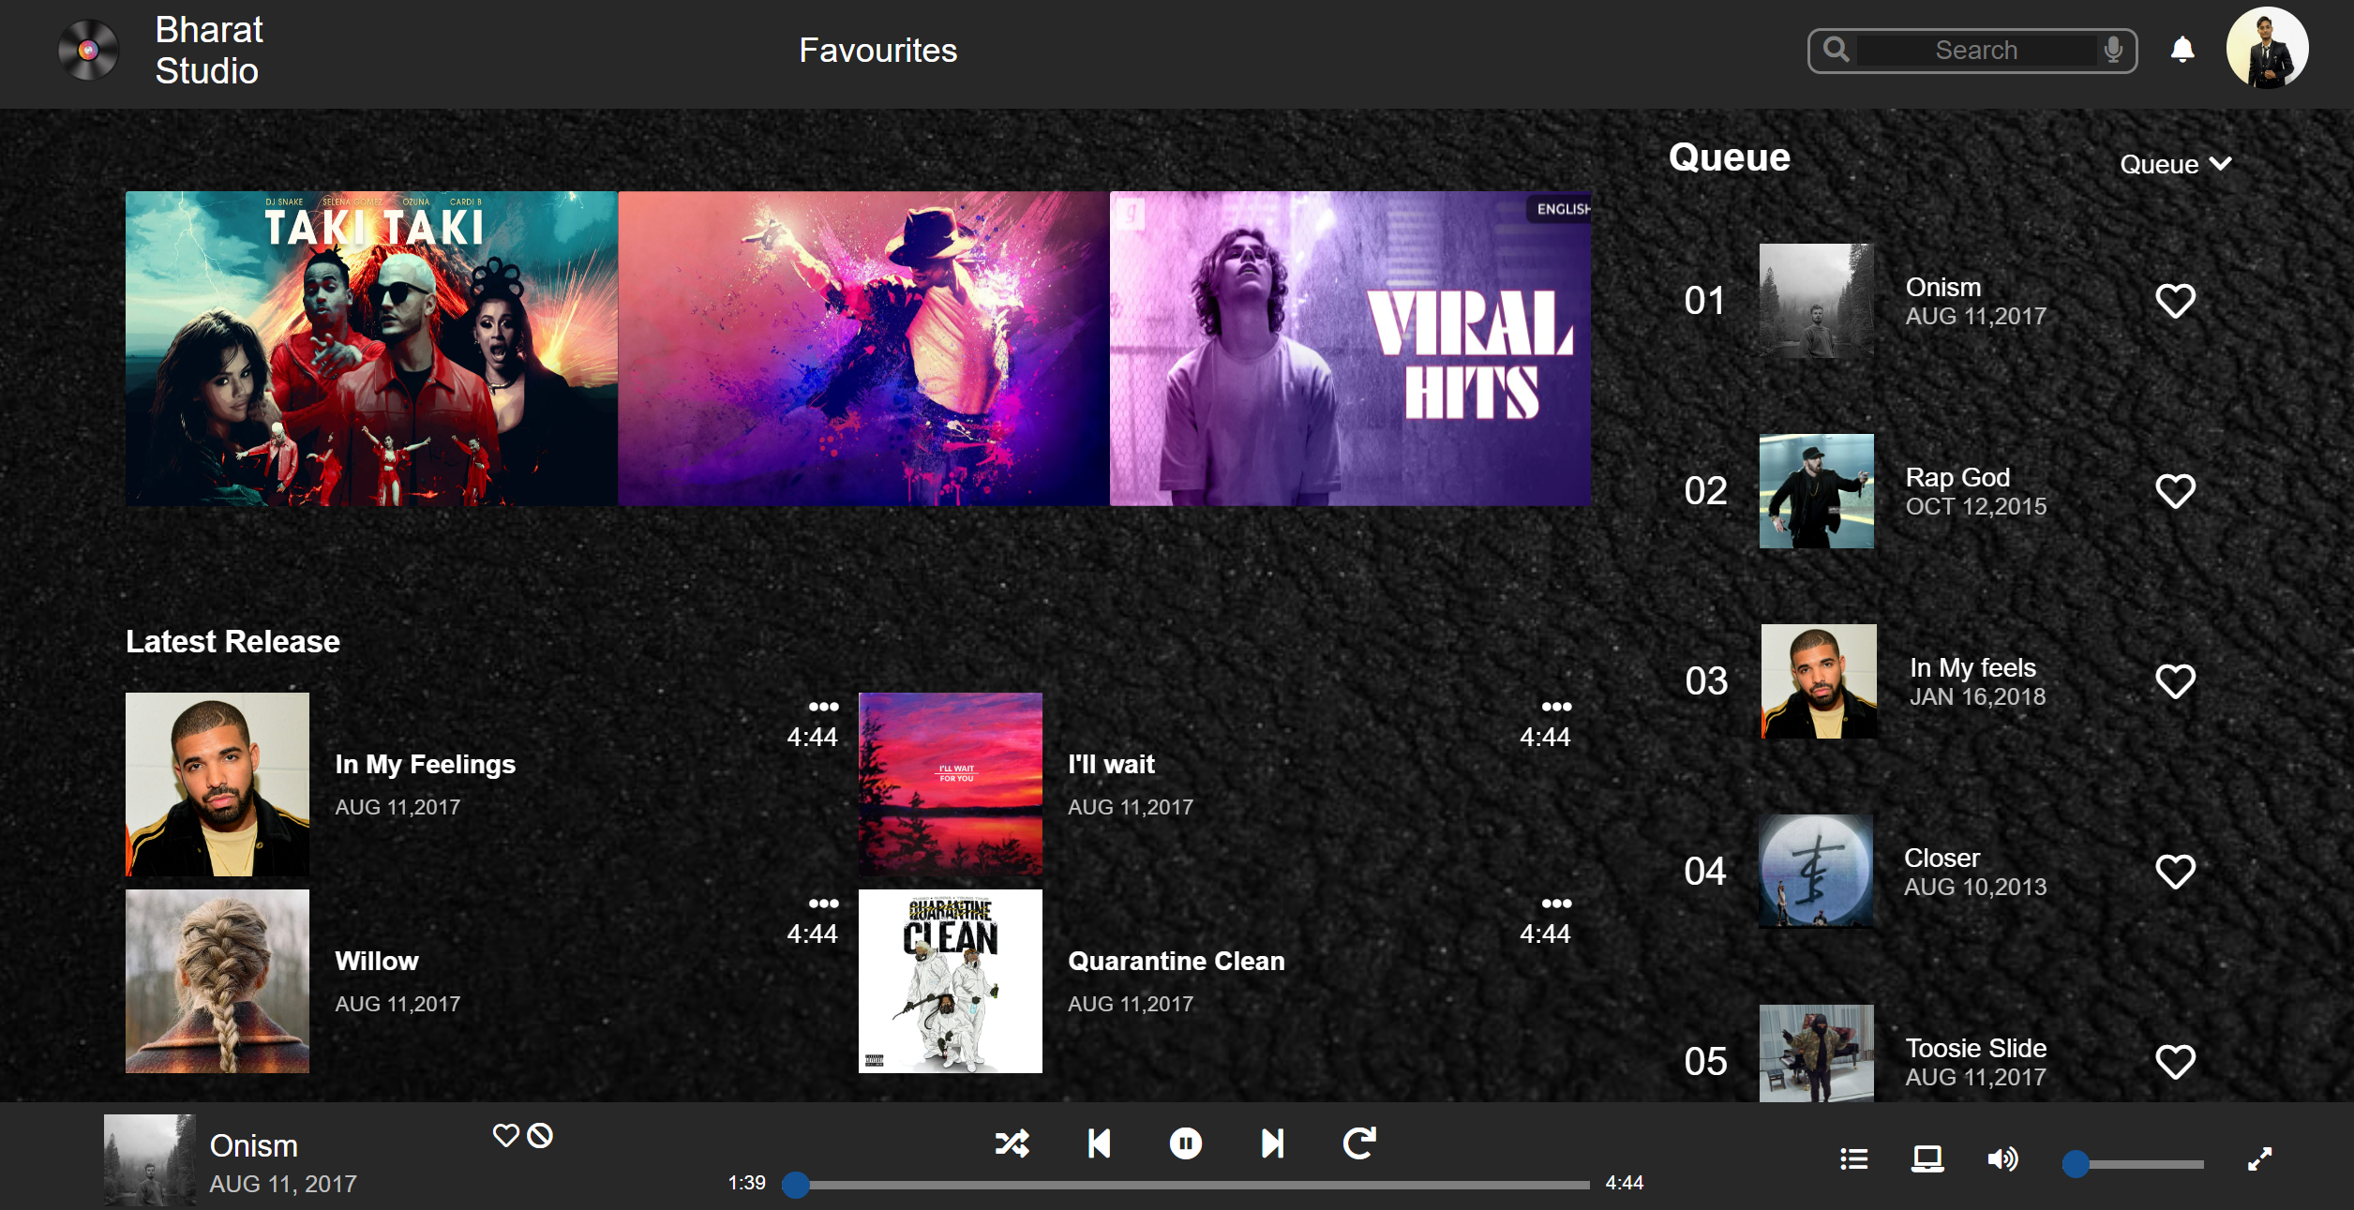
Task: Click the In My Feelings cover art
Action: 217,784
